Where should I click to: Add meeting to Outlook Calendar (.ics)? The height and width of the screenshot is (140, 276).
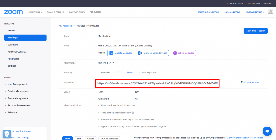pos(153,53)
